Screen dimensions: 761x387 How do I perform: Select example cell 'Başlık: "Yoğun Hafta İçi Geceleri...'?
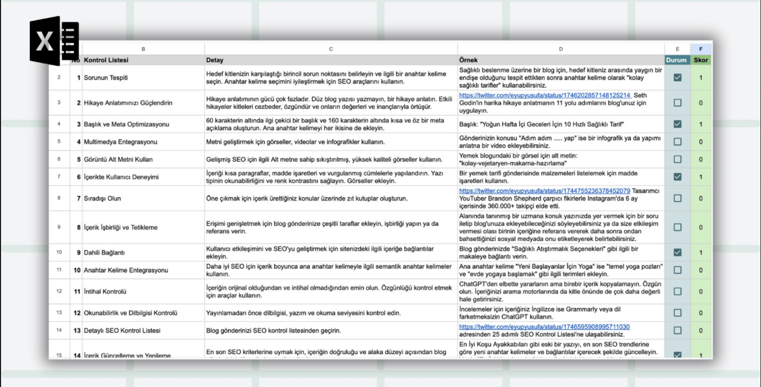(561, 124)
